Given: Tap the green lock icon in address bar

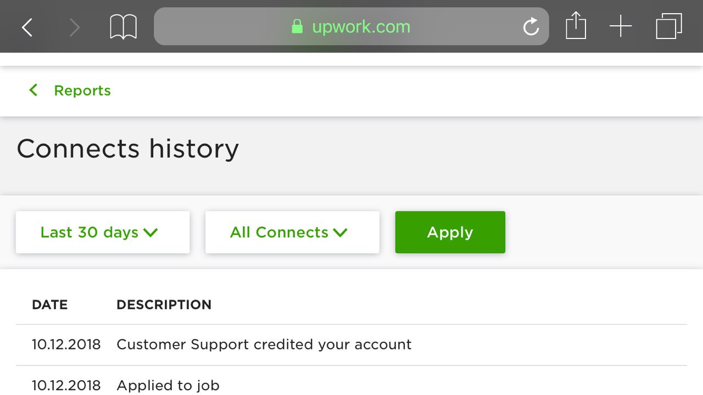Looking at the screenshot, I should (297, 26).
